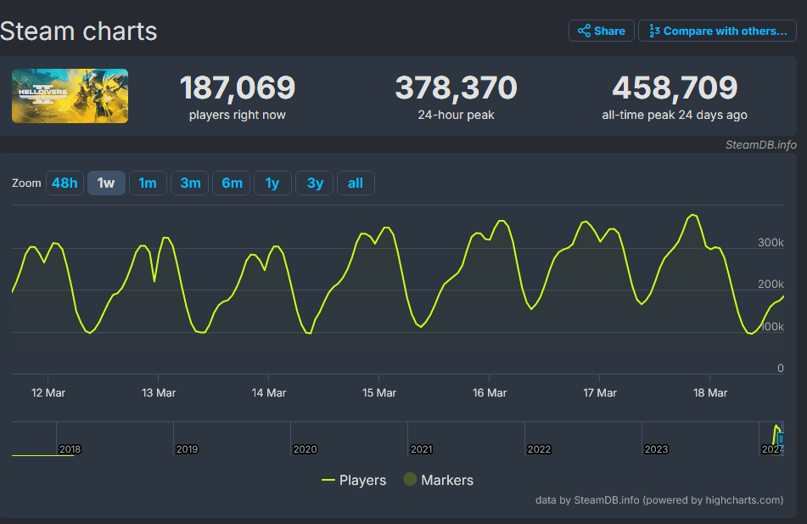Open Compare with others
Screen dimensions: 807x524
click(717, 31)
